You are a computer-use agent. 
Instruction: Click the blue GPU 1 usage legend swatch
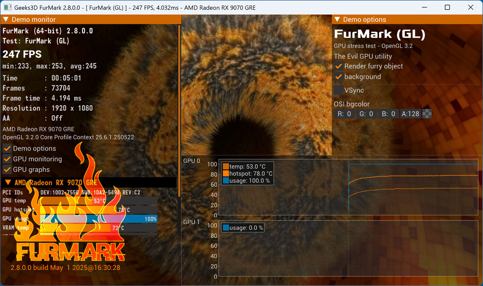pyautogui.click(x=226, y=228)
